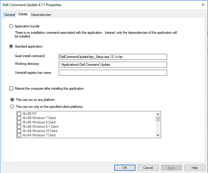Check All x64 Windows 7 Client
208x173 pixels.
tap(19, 135)
